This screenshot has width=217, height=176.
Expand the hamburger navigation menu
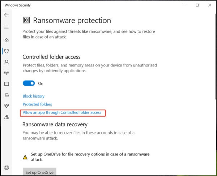[x=6, y=27]
